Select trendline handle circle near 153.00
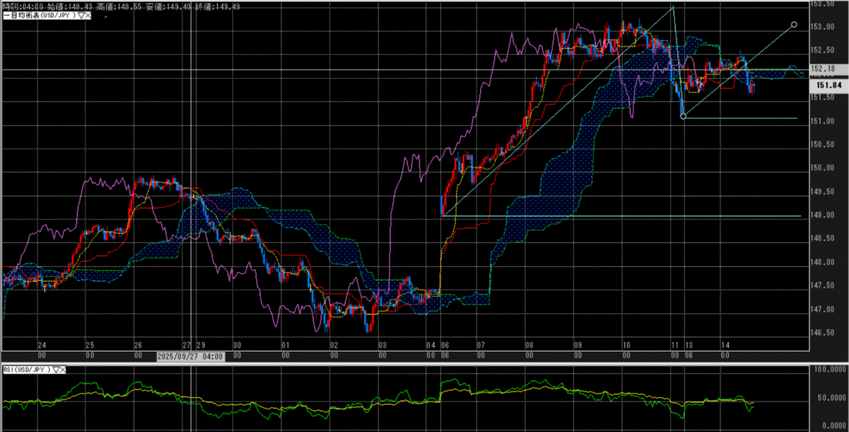This screenshot has width=849, height=432. [x=794, y=25]
